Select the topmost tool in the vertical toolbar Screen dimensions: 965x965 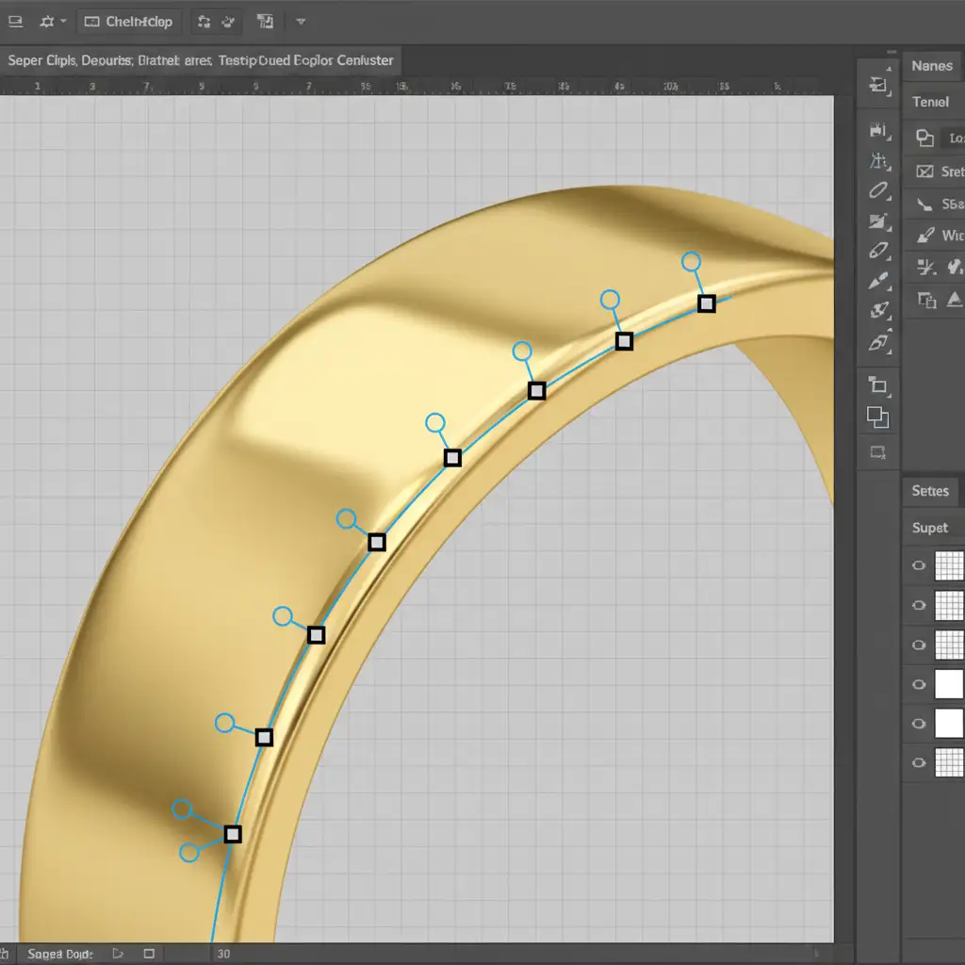pos(878,85)
